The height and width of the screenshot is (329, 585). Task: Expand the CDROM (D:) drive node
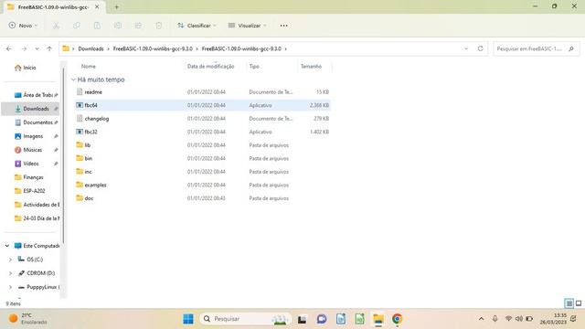10,273
